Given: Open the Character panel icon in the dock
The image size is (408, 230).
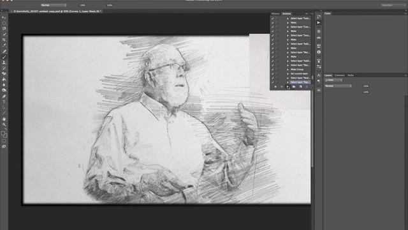Looking at the screenshot, I should coord(319,75).
